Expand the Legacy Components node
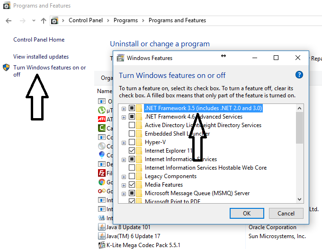Screen dimensions: 322x249 click(x=124, y=177)
